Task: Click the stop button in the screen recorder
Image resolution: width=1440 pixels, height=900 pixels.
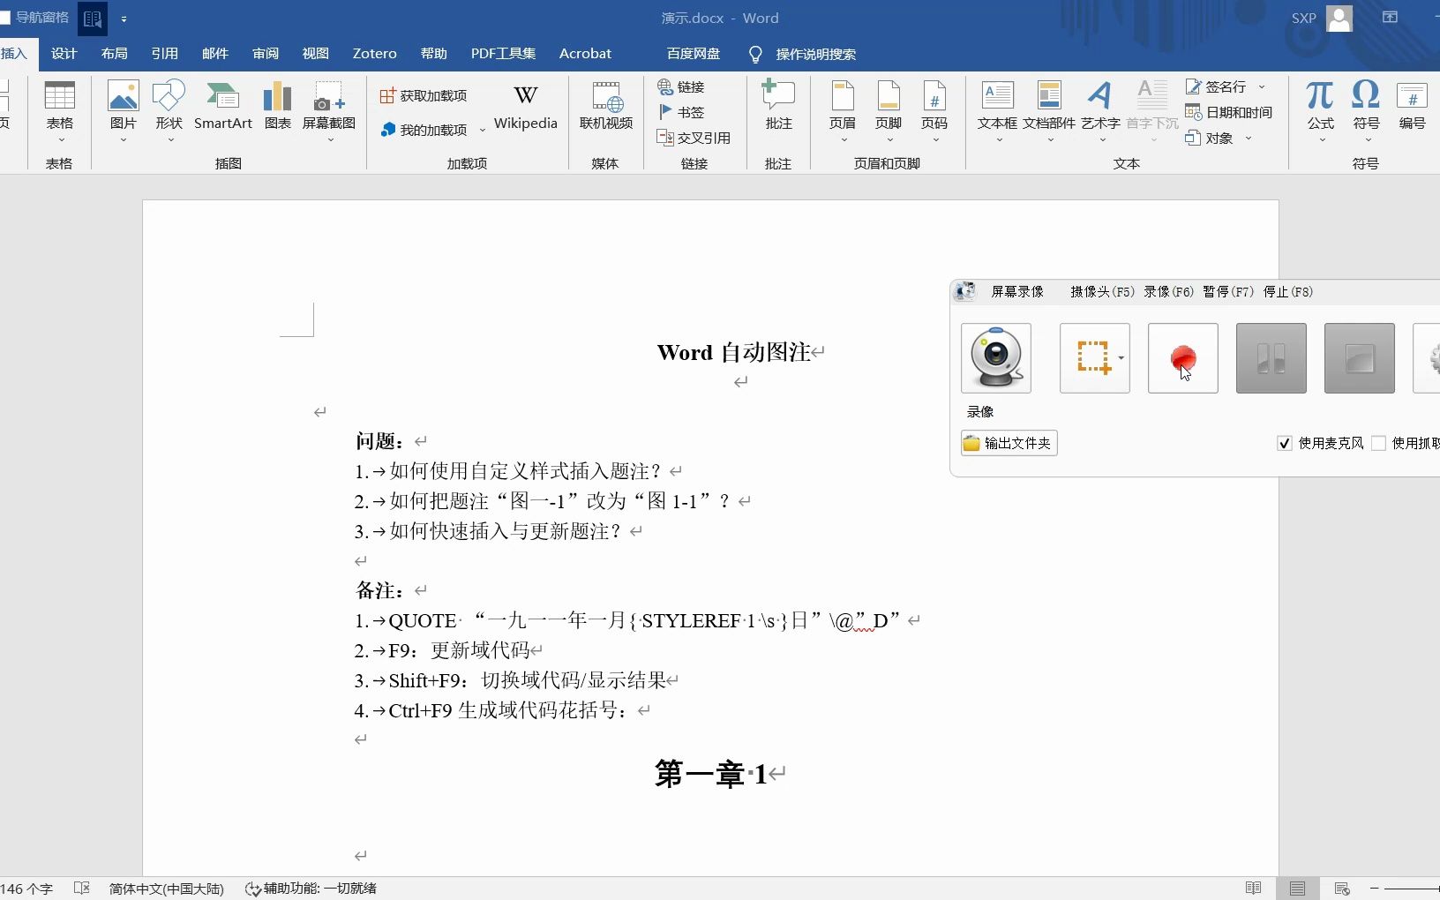Action: pyautogui.click(x=1360, y=358)
